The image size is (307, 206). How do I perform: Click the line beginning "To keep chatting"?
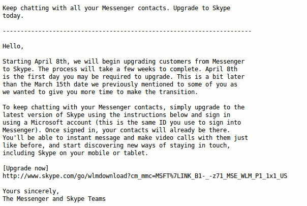click(124, 107)
